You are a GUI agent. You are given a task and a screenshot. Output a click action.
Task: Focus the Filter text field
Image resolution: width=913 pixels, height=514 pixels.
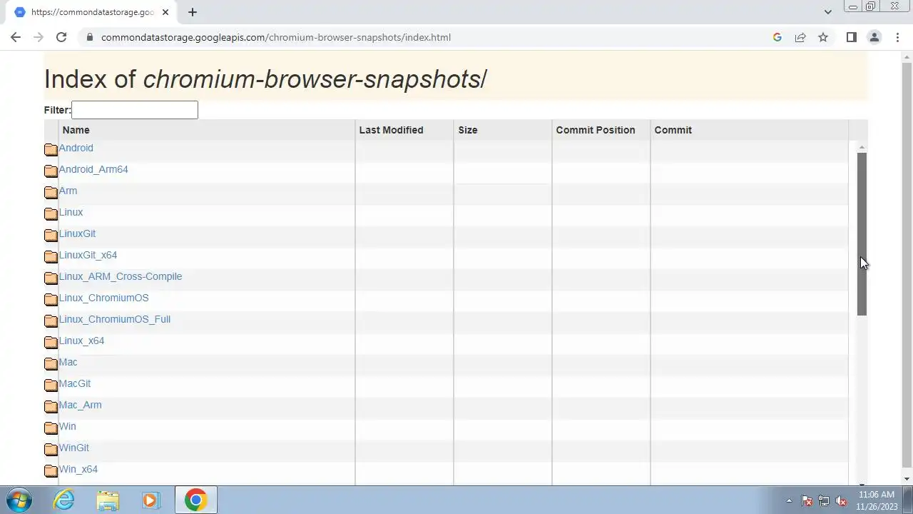(x=134, y=110)
